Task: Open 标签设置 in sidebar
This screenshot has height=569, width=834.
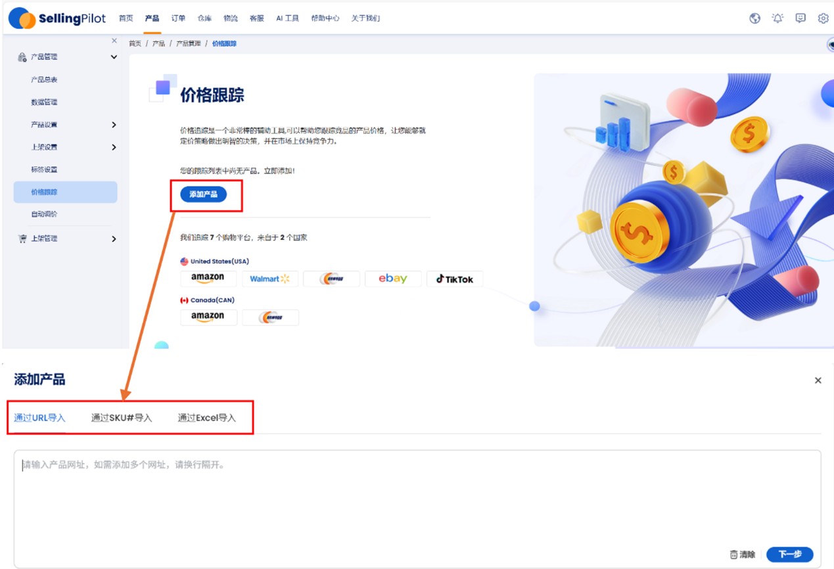Action: (44, 170)
